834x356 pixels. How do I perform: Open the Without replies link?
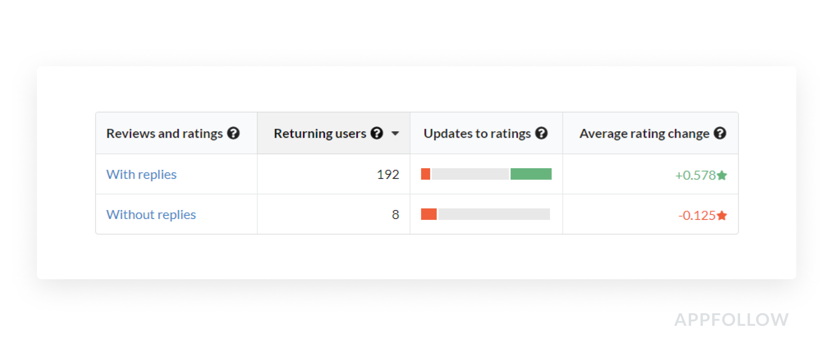(x=151, y=215)
